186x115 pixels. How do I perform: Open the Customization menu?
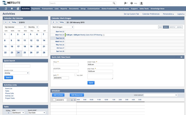[94, 9]
